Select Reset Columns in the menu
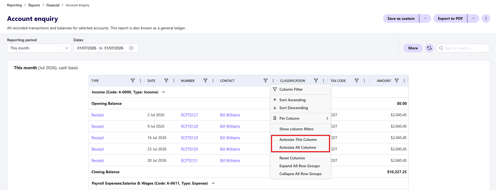This screenshot has width=496, height=190. (x=300, y=158)
